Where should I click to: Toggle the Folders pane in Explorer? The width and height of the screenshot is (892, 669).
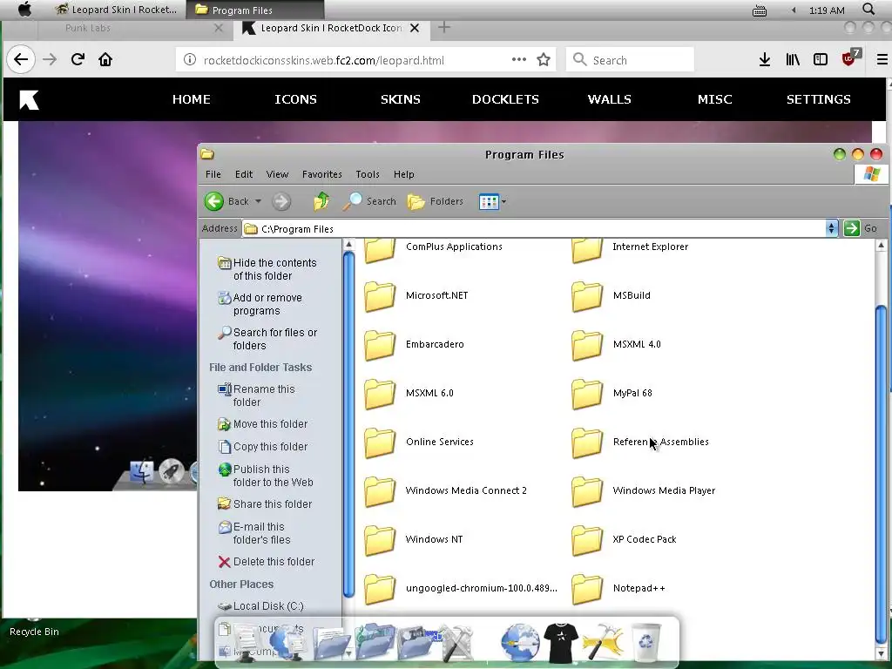click(x=436, y=201)
